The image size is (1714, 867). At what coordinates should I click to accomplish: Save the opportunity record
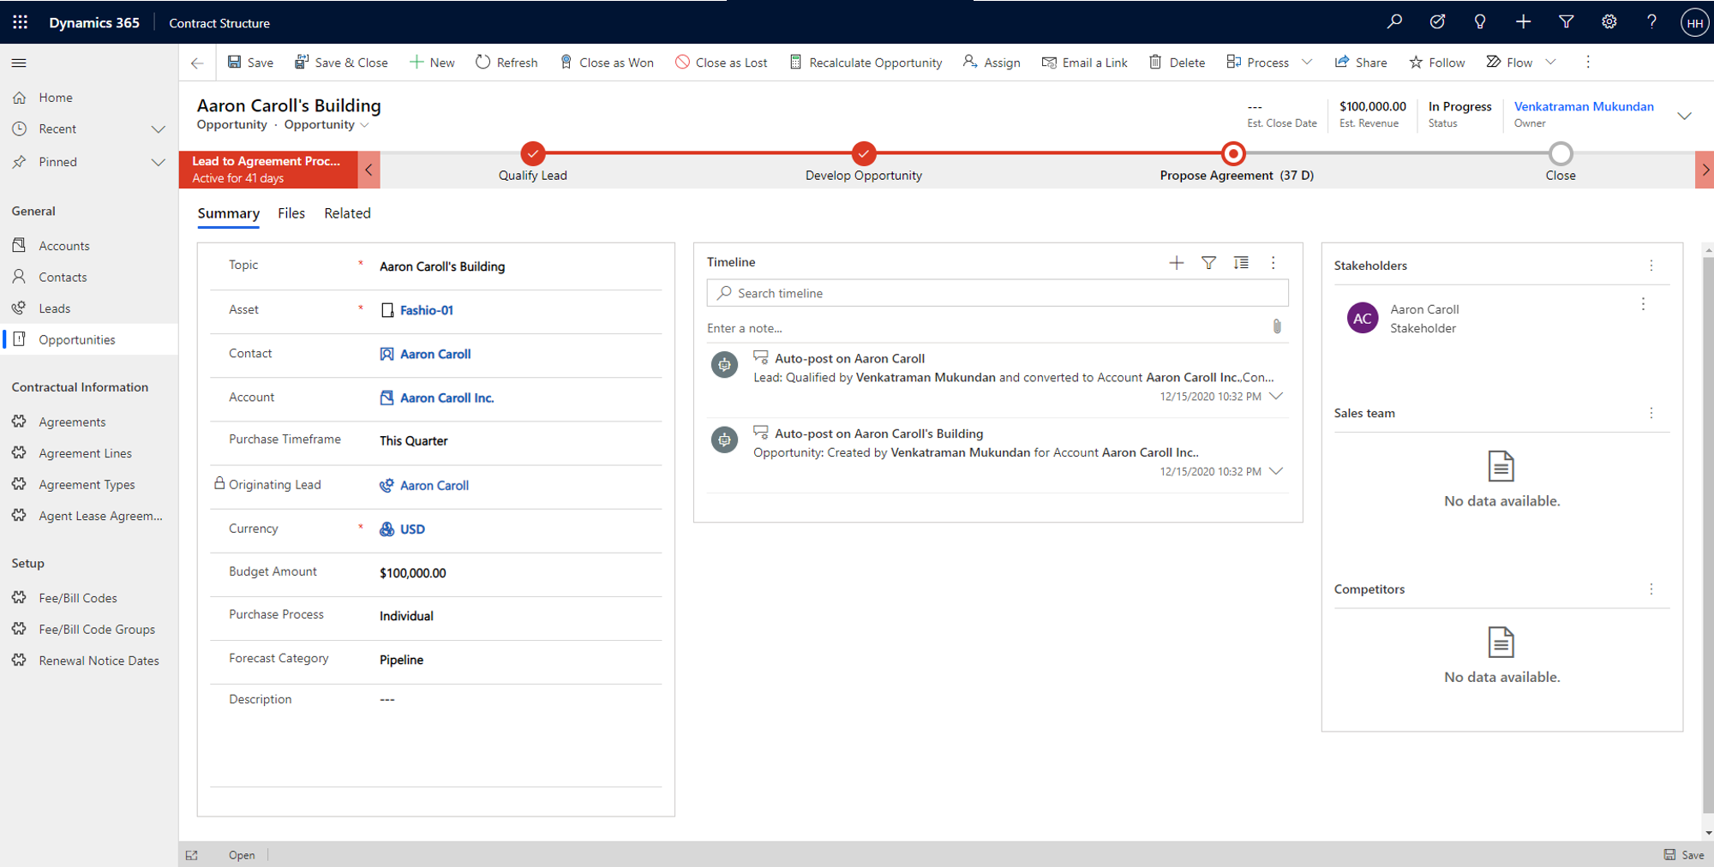tap(250, 63)
